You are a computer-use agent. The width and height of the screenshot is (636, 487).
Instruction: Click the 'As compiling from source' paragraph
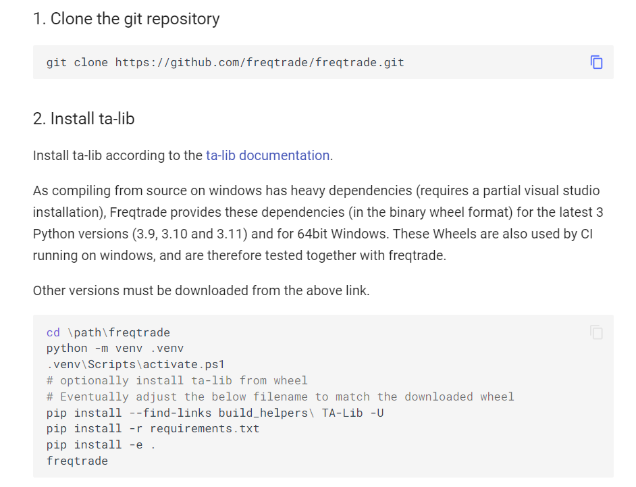318,223
